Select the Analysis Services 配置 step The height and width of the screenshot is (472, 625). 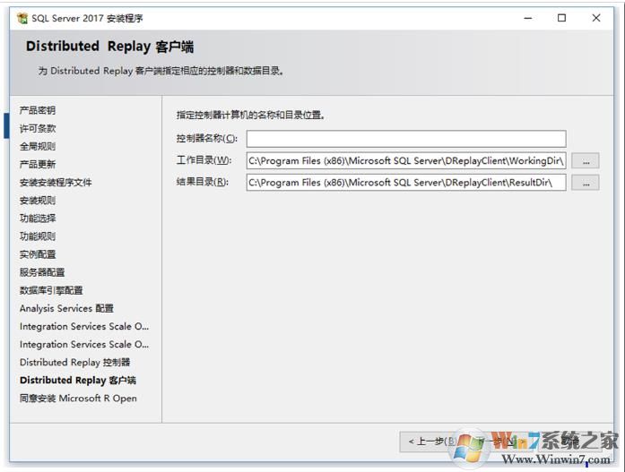pos(66,308)
